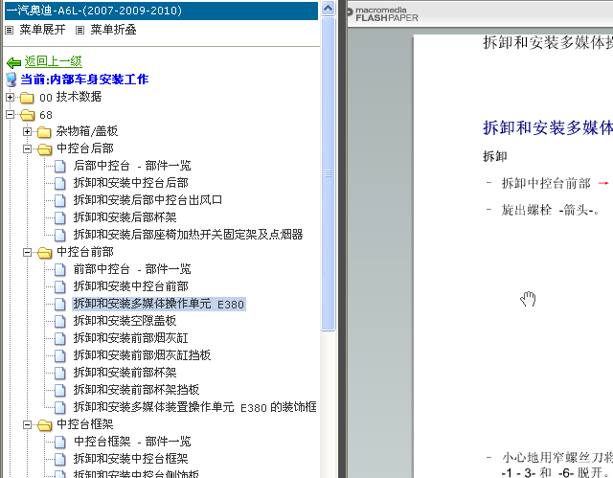Select the 杂物箱/盖板 tree item

87,131
